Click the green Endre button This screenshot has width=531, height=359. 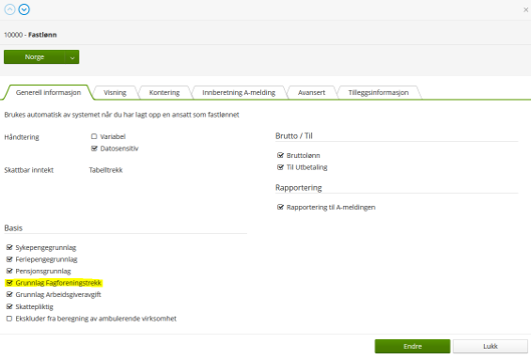coord(413,346)
